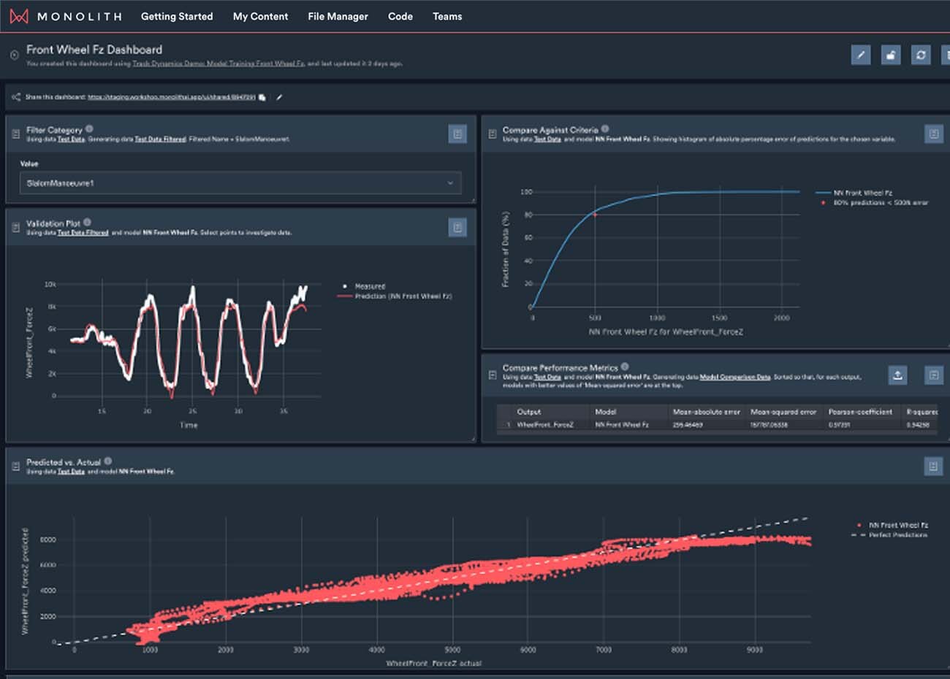Viewport: 950px width, 679px height.
Task: Export the performance metrics table
Action: [x=897, y=375]
